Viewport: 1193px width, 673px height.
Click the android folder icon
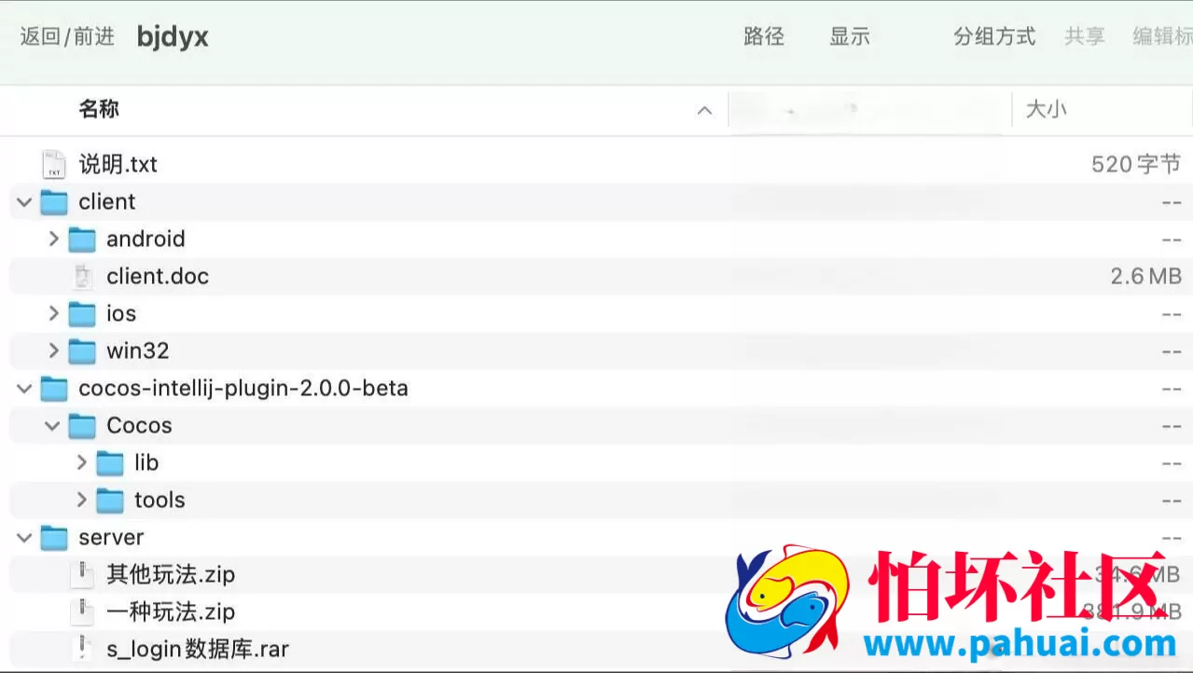click(x=82, y=240)
